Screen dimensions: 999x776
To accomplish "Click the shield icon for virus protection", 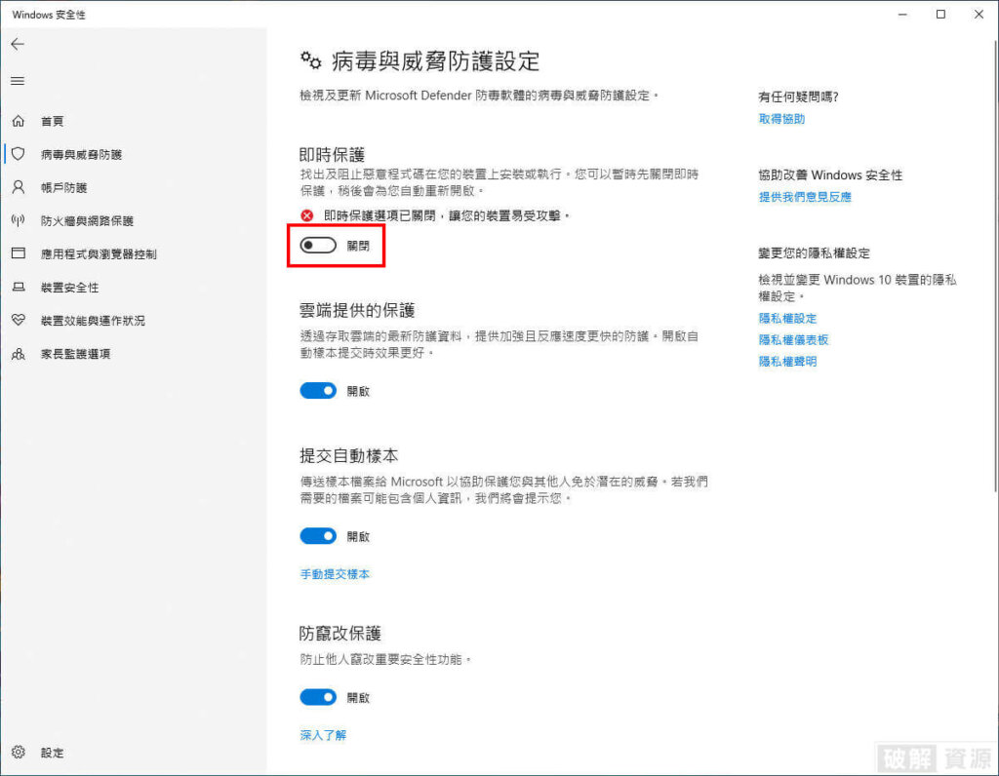I will click(19, 153).
